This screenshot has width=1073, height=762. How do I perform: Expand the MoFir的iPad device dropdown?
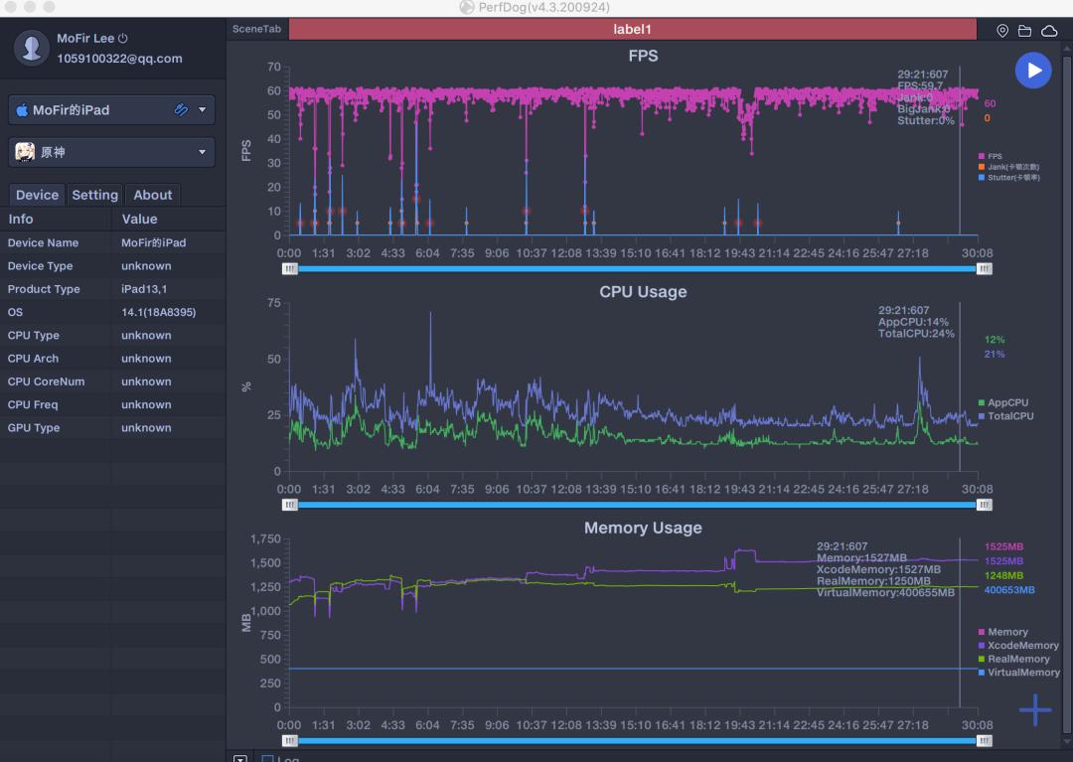203,110
